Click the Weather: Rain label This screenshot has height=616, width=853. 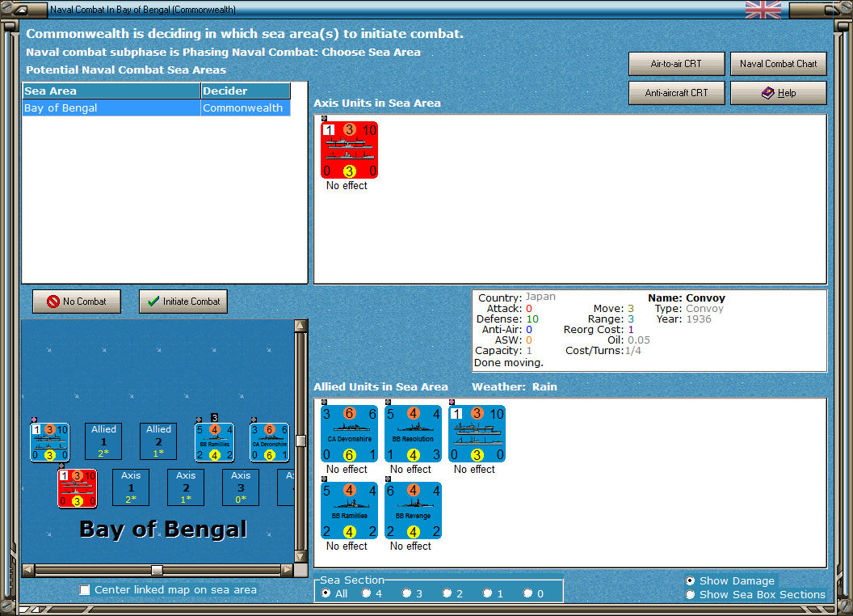click(514, 386)
